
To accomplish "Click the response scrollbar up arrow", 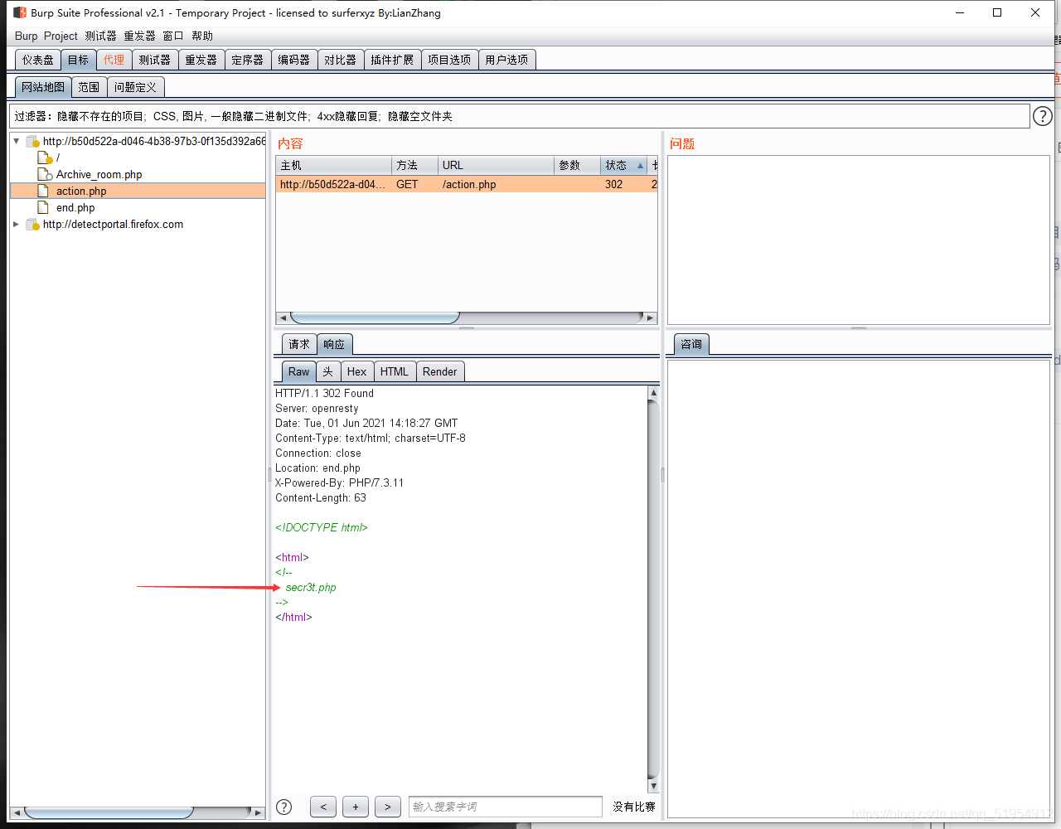I will (653, 392).
